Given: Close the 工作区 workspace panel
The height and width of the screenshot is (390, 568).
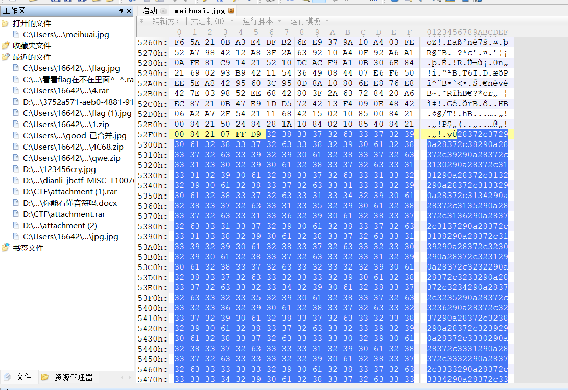Looking at the screenshot, I should tap(129, 11).
